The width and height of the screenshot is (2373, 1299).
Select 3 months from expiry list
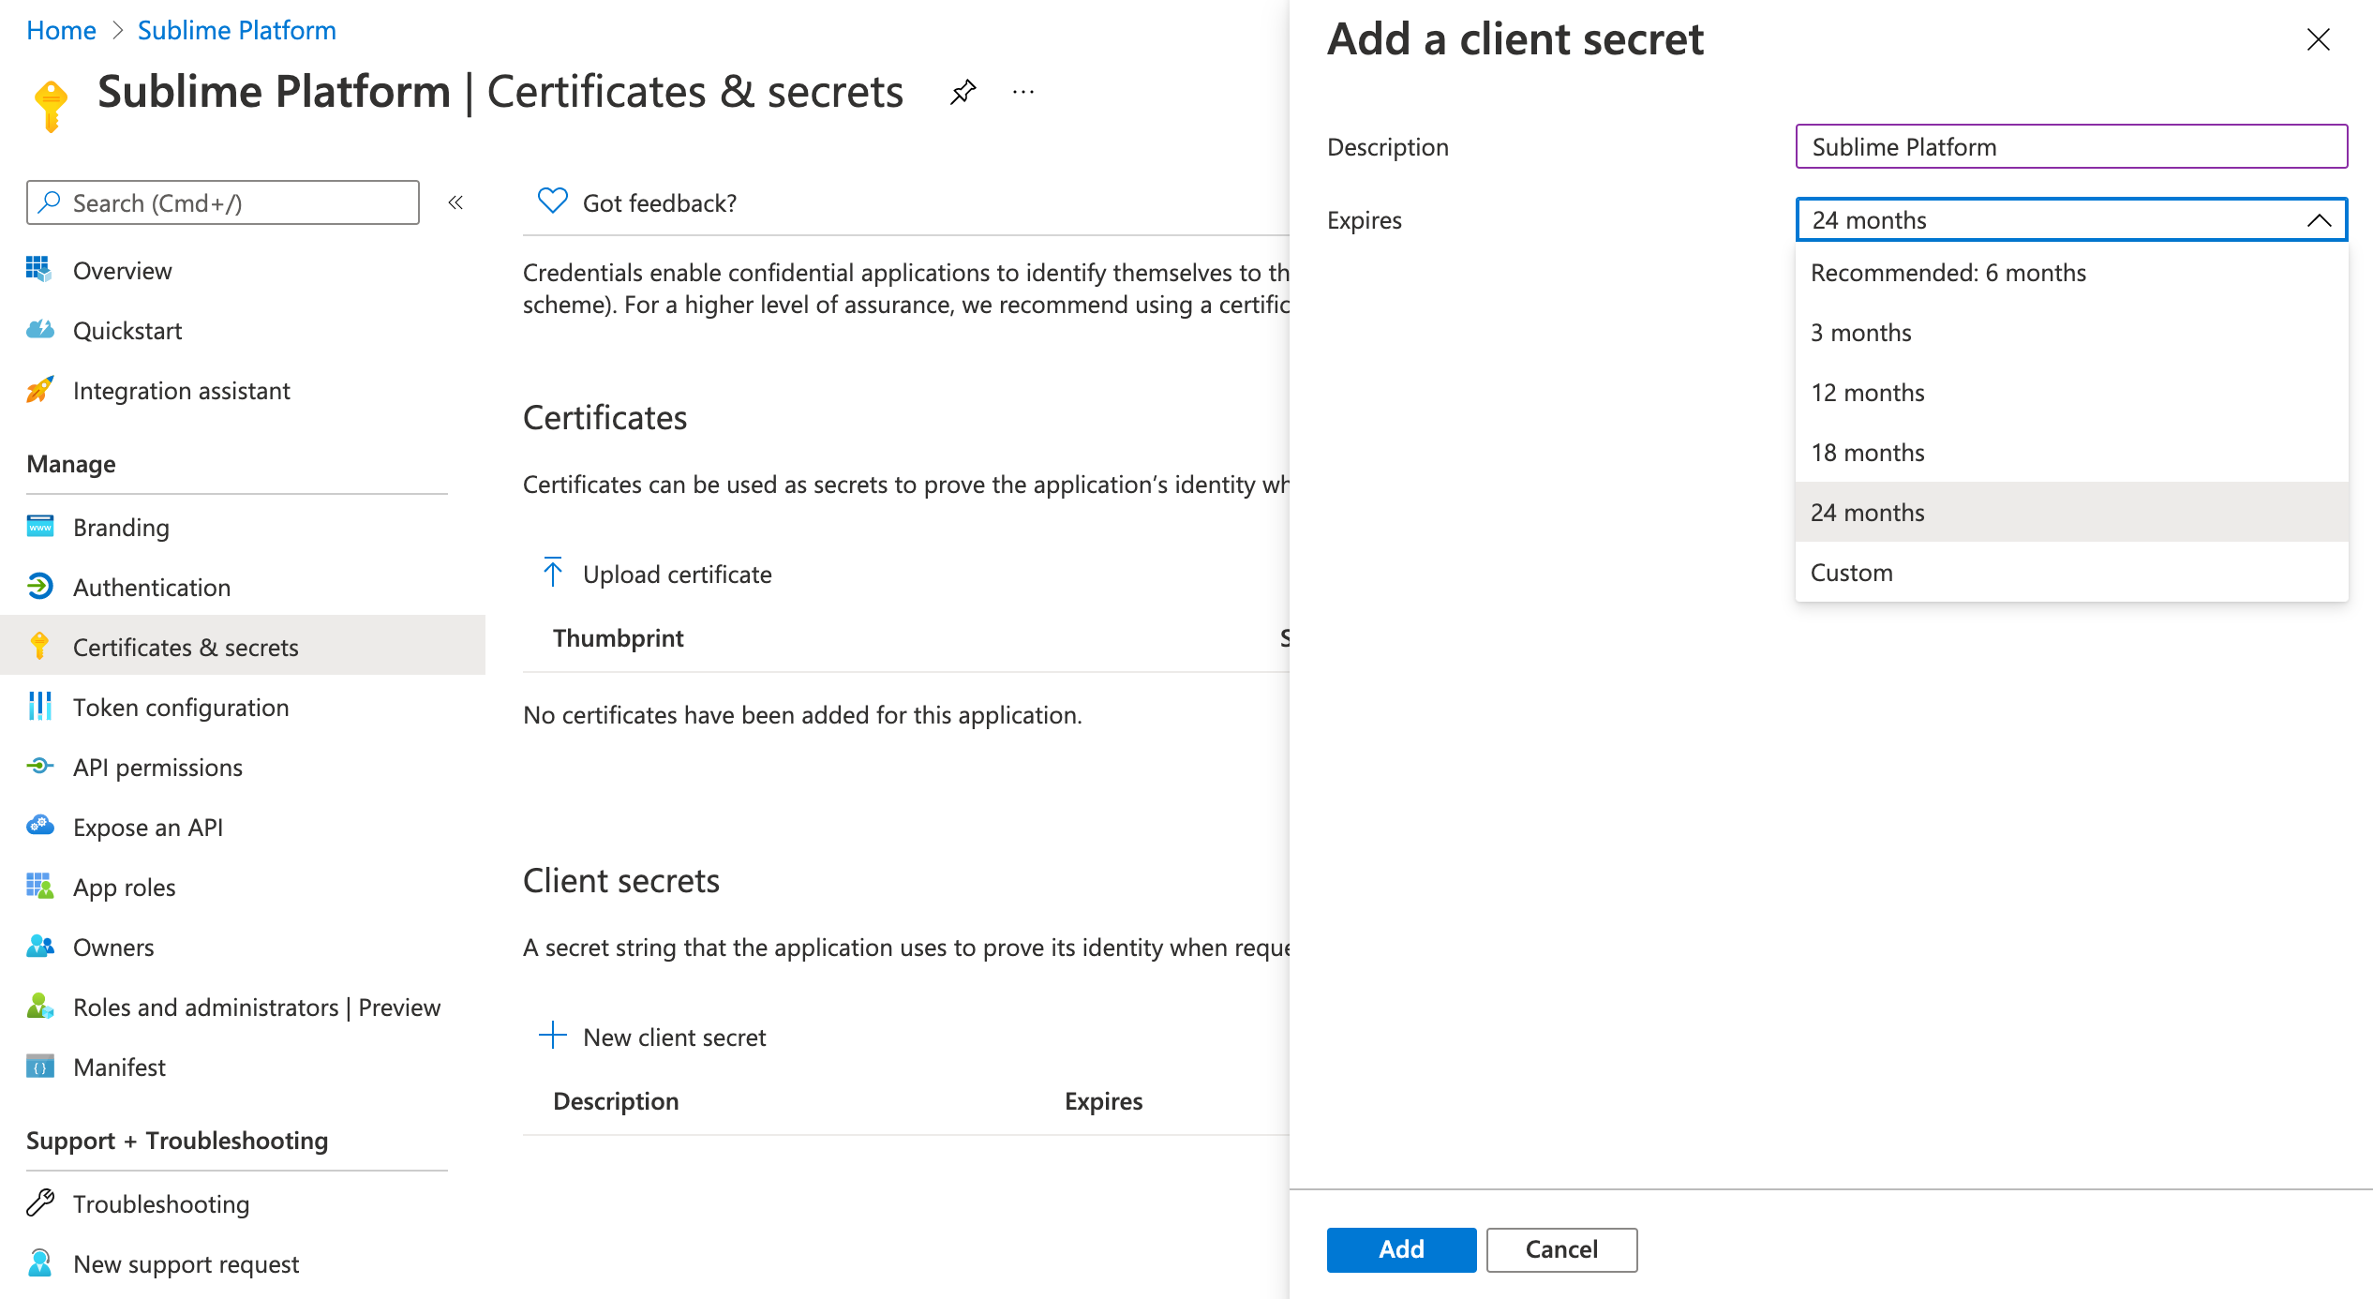[1860, 333]
